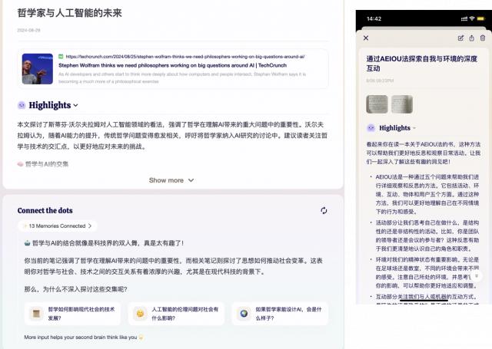This screenshot has height=349, width=492.
Task: Open the first book photo thumbnail
Action: pyautogui.click(x=377, y=104)
